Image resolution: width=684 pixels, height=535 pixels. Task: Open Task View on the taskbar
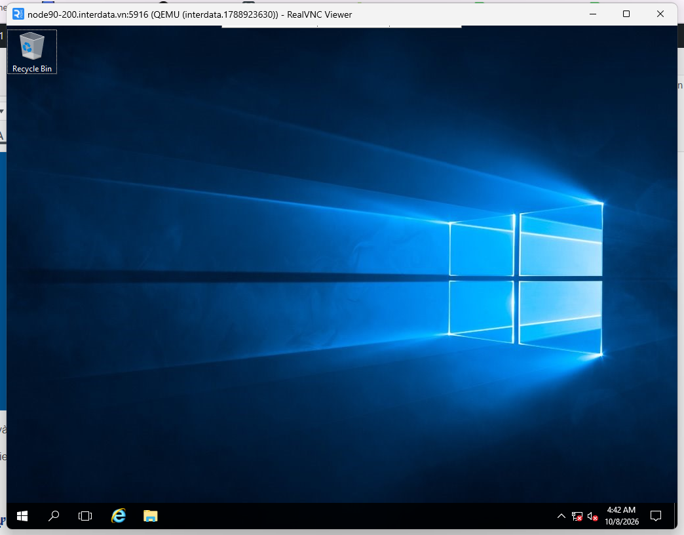[85, 516]
